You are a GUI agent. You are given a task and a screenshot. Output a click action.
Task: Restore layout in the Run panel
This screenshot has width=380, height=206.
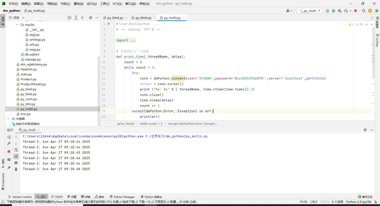[x=9, y=160]
